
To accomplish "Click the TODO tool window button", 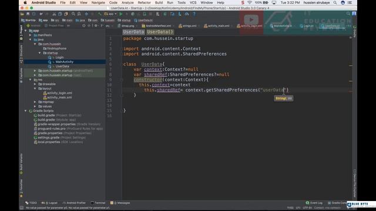I will point(31,203).
